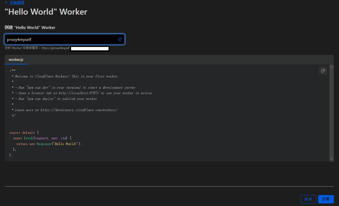
Task: Click the code editor scrollbar up arrow
Action: (332, 67)
